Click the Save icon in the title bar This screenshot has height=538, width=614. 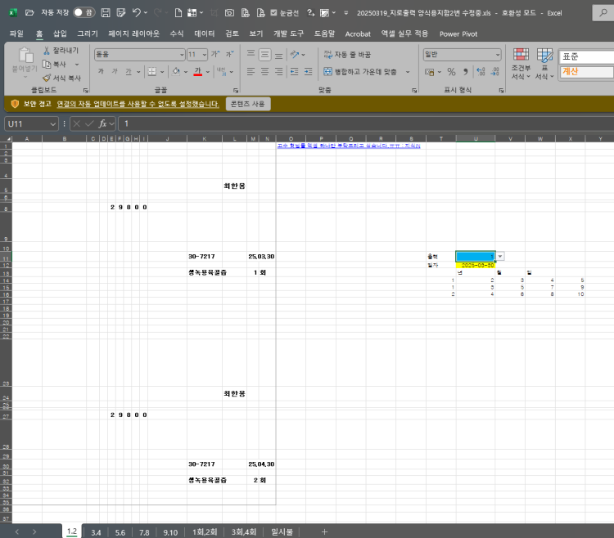(106, 13)
